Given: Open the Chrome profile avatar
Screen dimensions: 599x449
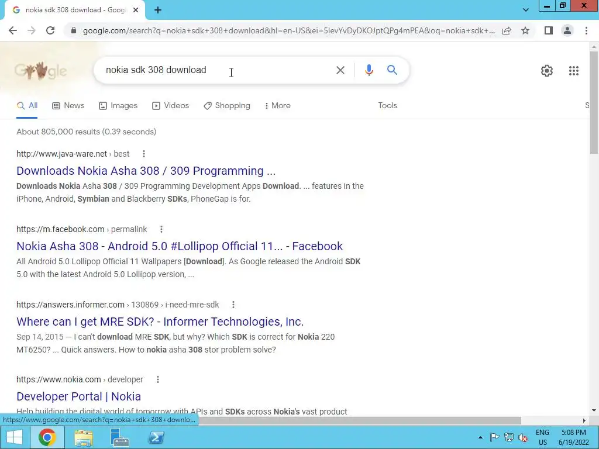Looking at the screenshot, I should point(567,30).
